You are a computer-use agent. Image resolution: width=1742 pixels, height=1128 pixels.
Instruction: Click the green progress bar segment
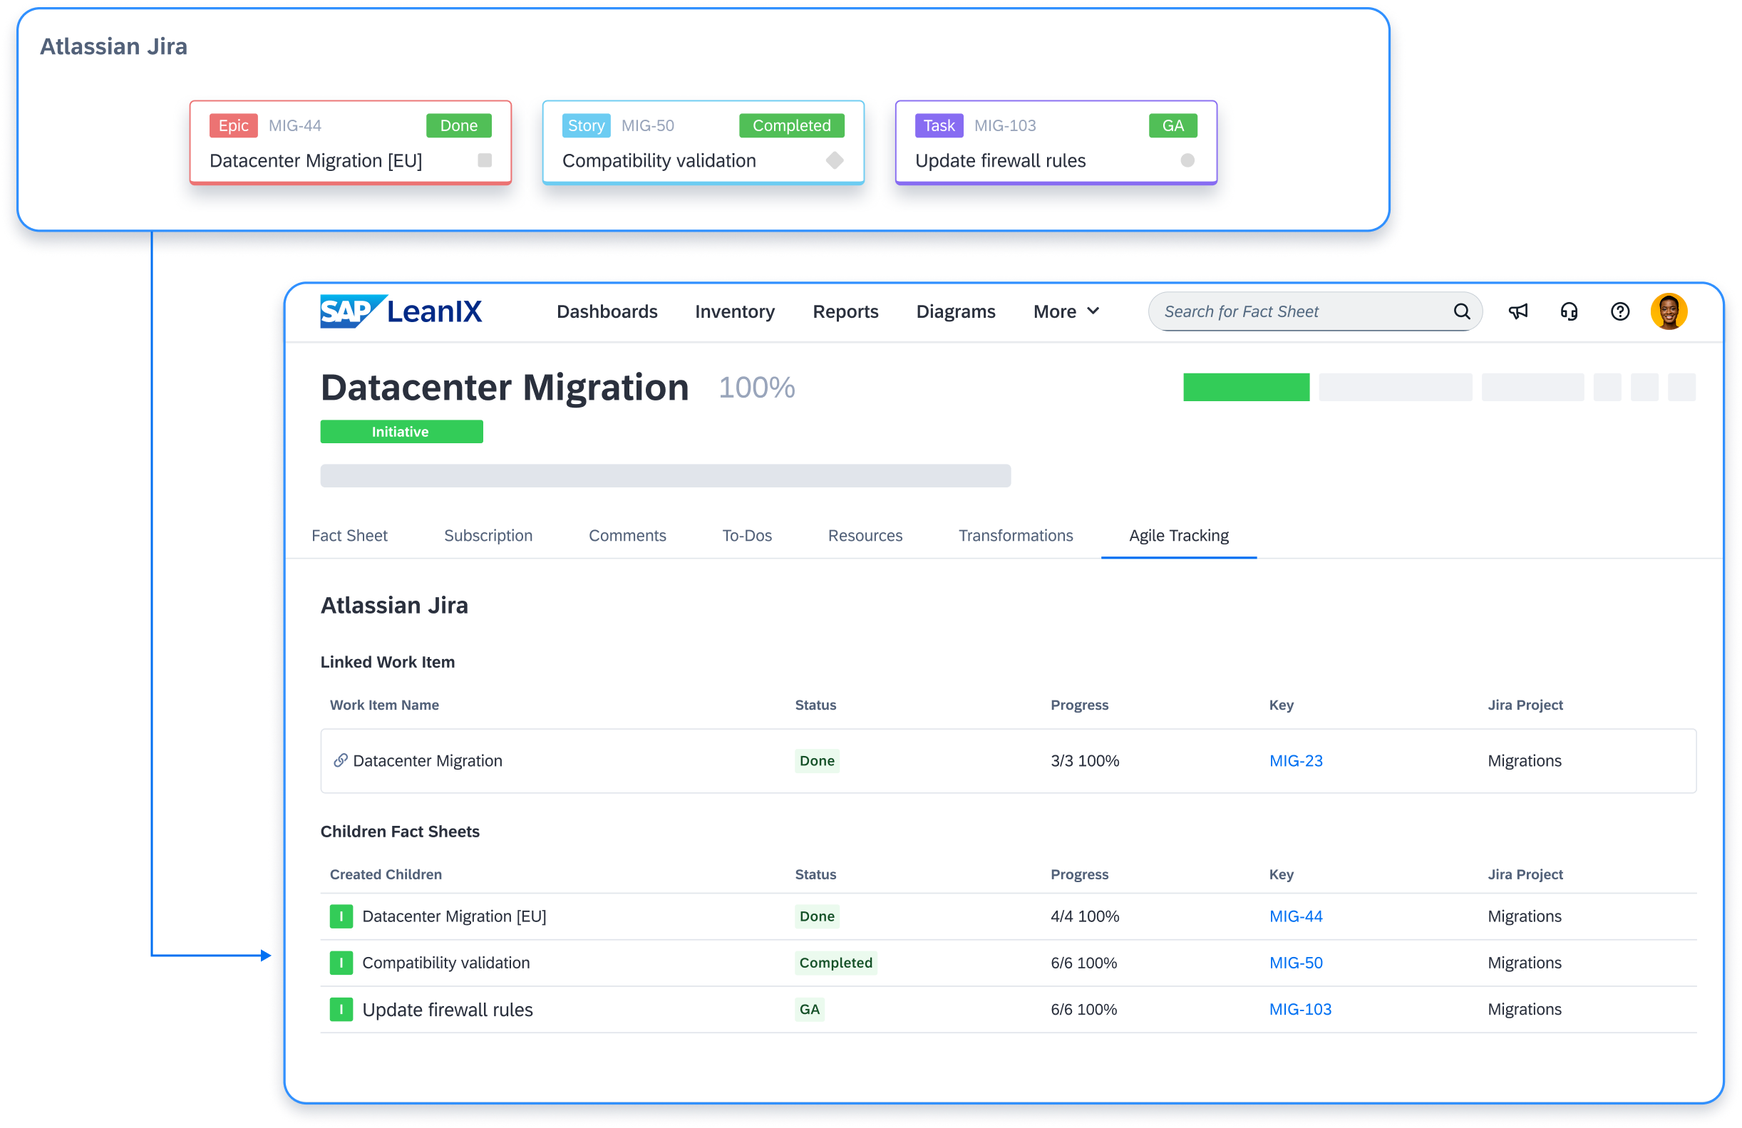point(1246,387)
